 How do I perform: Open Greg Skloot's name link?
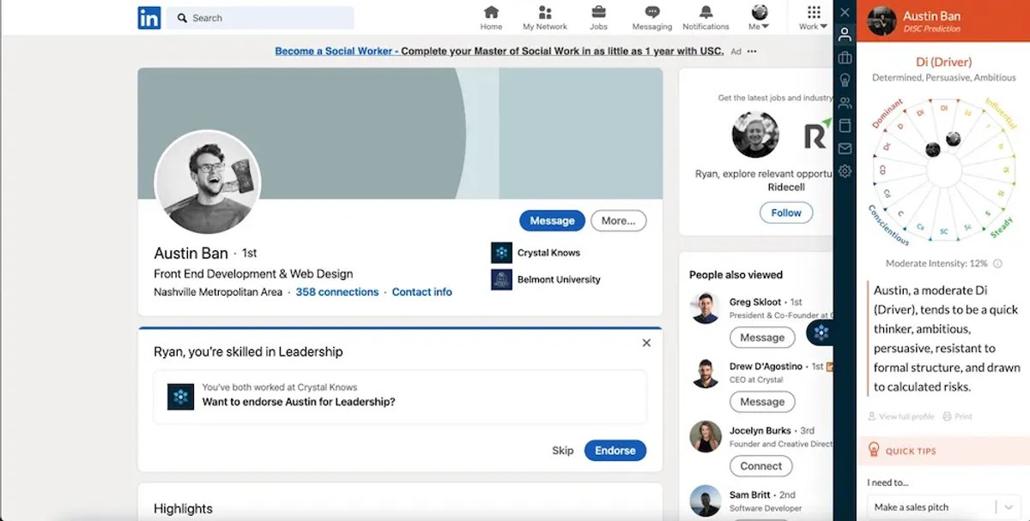pyautogui.click(x=757, y=302)
